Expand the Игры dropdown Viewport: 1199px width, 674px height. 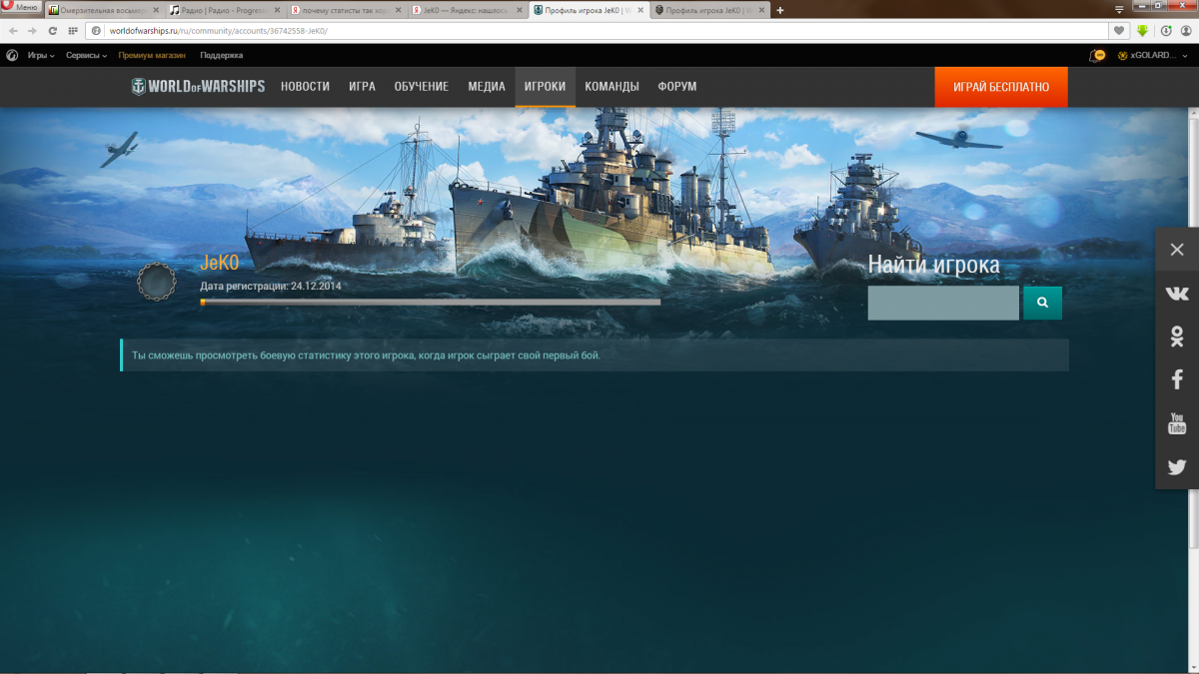point(41,56)
